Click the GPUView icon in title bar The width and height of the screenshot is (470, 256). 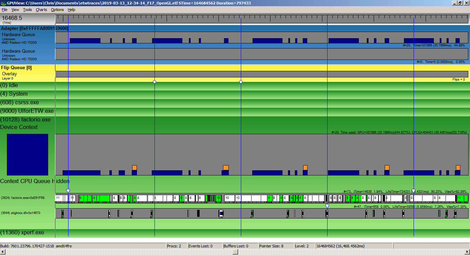coord(3,3)
